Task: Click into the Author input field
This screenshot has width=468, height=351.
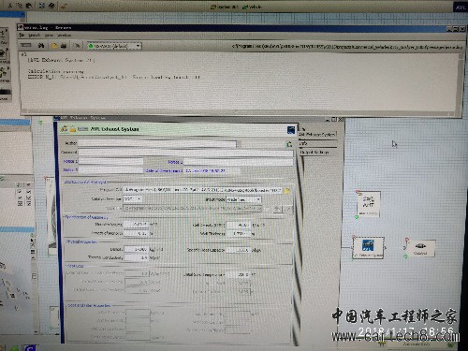Action: (157, 143)
